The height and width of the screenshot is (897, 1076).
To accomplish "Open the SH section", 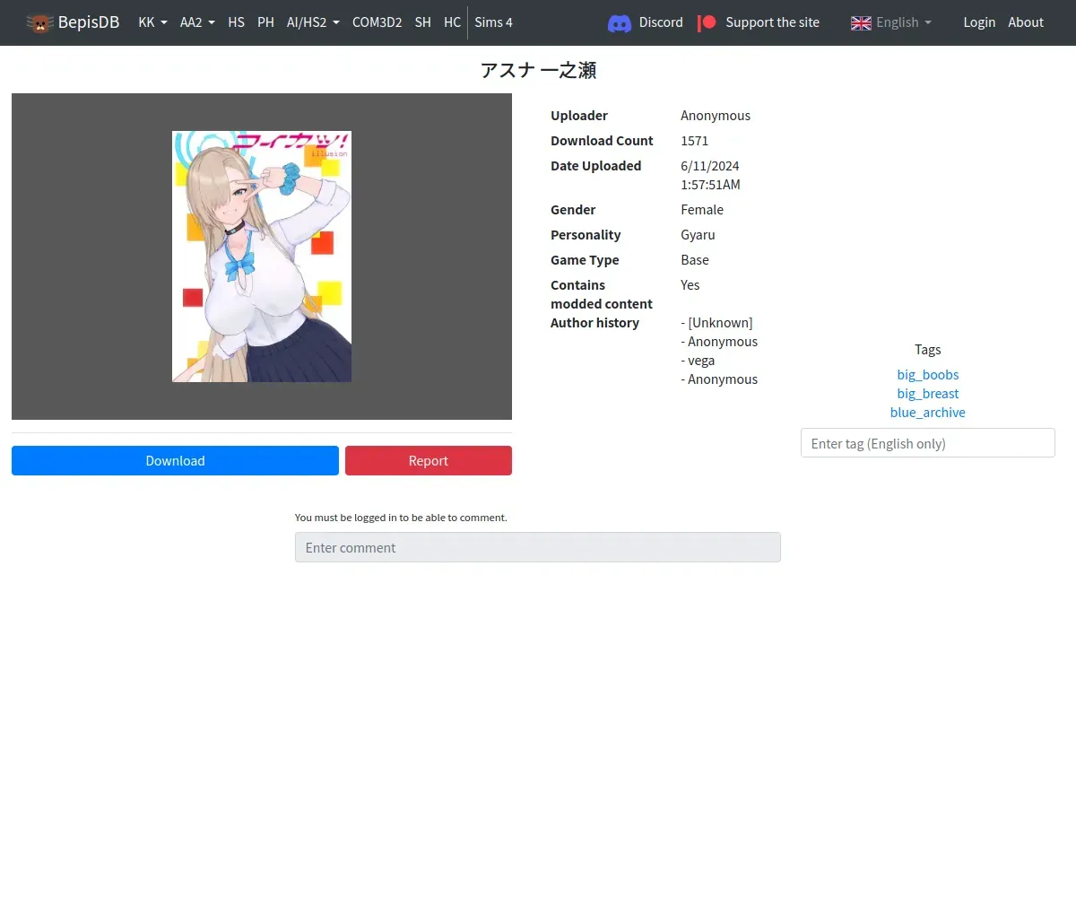I will point(422,22).
